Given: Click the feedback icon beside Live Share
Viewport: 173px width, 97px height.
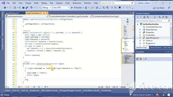Looking at the screenshot, I should pos(169,8).
